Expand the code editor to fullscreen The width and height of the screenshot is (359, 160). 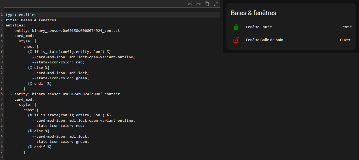coord(216,4)
